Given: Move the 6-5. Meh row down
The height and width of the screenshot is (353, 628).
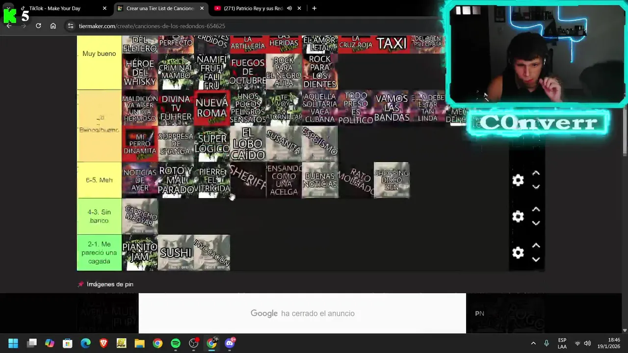Looking at the screenshot, I should 536,187.
